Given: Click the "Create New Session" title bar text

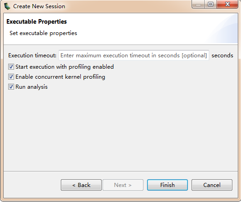Looking at the screenshot, I should click(x=39, y=6).
